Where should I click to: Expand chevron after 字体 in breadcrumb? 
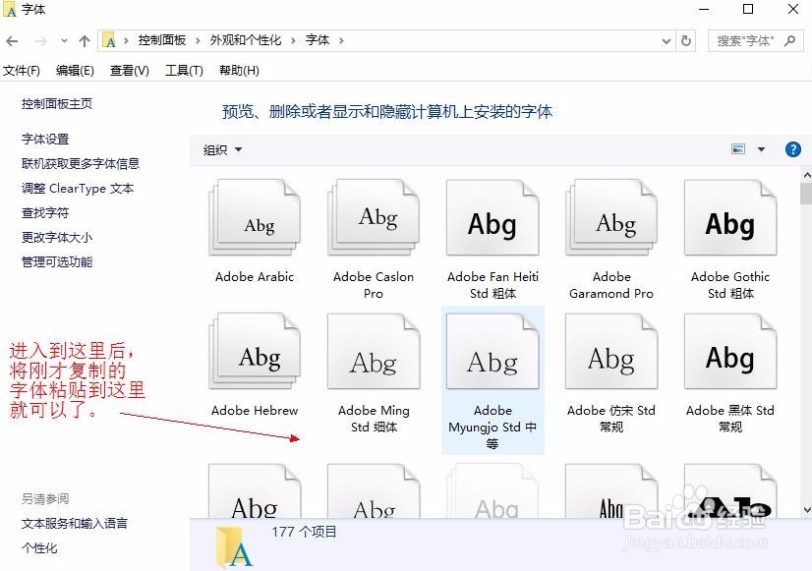341,40
